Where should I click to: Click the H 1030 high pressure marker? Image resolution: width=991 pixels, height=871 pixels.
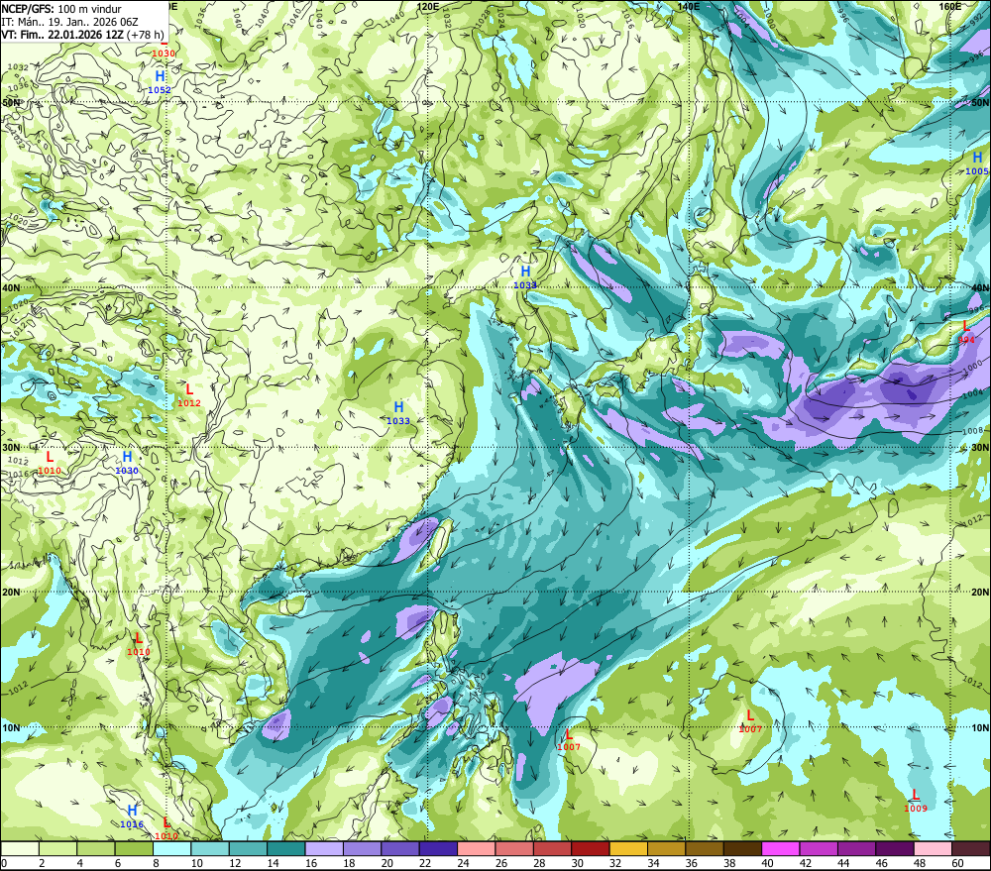pos(127,463)
